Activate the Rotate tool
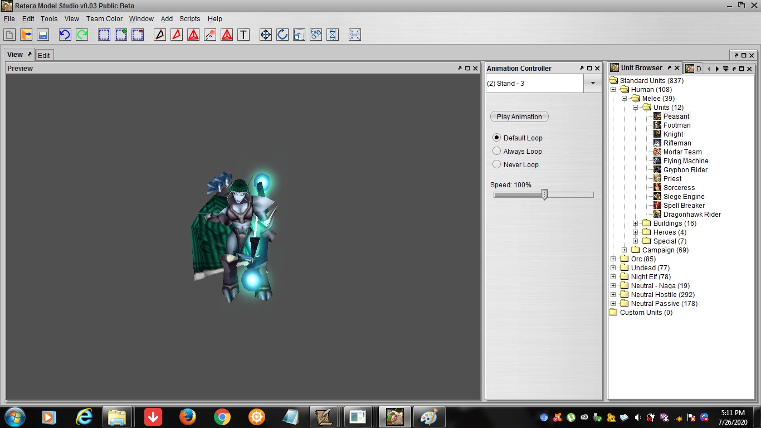Screen dimensions: 761x428 pos(282,35)
